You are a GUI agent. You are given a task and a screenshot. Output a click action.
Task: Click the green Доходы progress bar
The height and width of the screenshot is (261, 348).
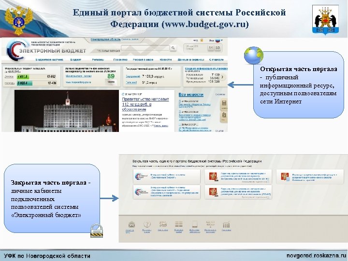(23, 77)
